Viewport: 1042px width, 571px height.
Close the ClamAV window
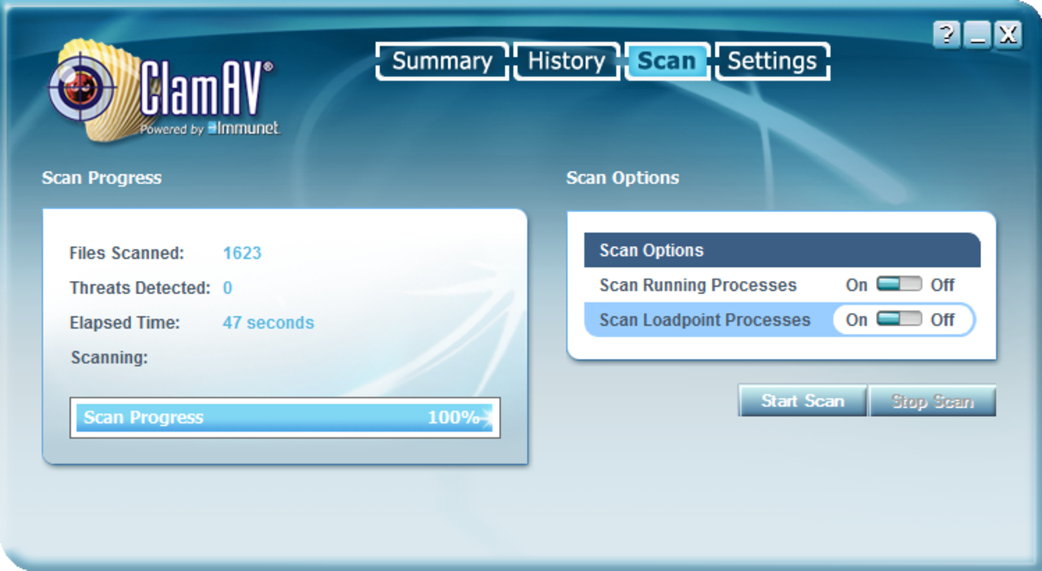(x=1008, y=34)
